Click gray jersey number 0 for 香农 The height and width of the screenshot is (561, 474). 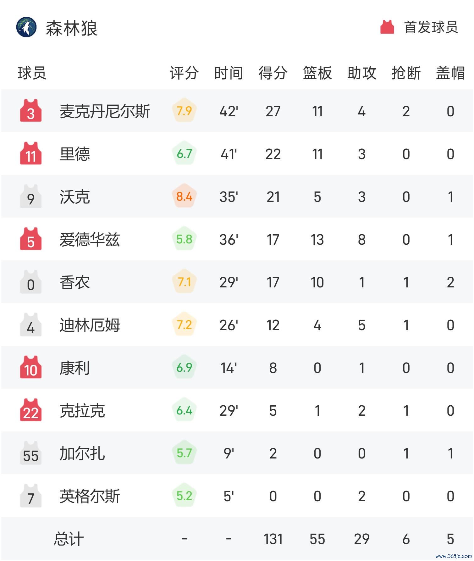click(x=31, y=281)
